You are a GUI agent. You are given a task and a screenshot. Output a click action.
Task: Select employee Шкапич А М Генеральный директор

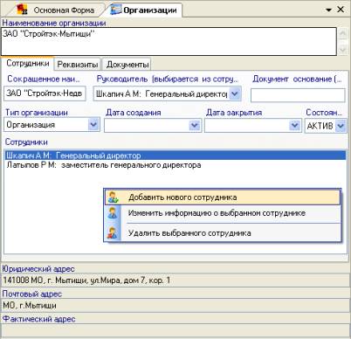click(x=175, y=156)
